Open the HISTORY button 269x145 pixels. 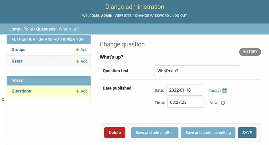tap(250, 52)
